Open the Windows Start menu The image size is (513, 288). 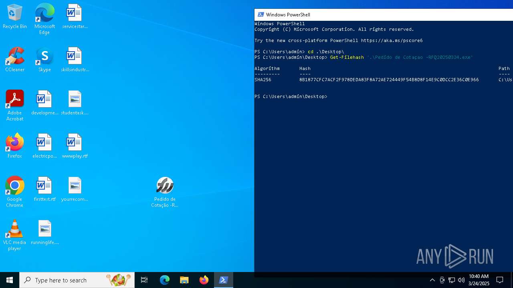[10, 280]
